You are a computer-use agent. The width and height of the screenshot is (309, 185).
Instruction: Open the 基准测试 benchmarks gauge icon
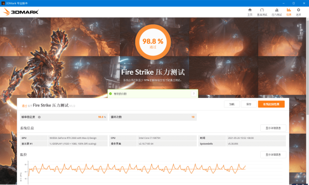pos(262,10)
